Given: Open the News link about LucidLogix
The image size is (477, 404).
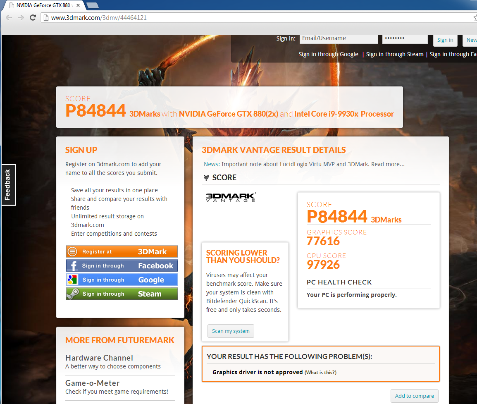Looking at the screenshot, I should pos(304,164).
